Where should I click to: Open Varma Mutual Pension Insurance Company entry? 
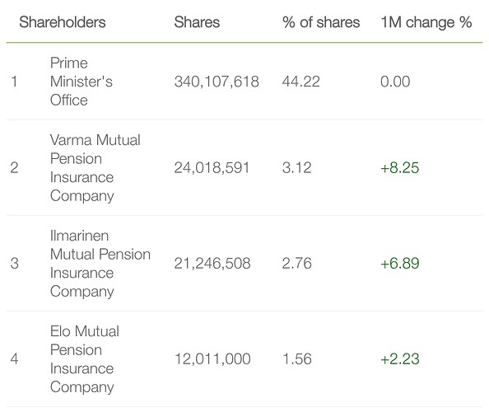click(95, 168)
